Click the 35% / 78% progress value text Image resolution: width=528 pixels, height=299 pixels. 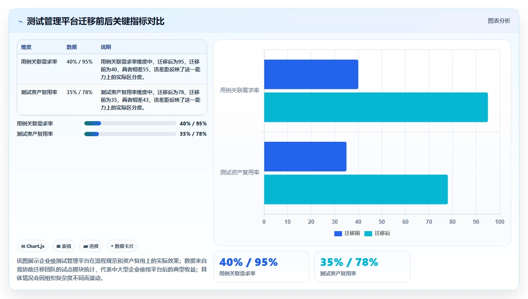point(193,134)
